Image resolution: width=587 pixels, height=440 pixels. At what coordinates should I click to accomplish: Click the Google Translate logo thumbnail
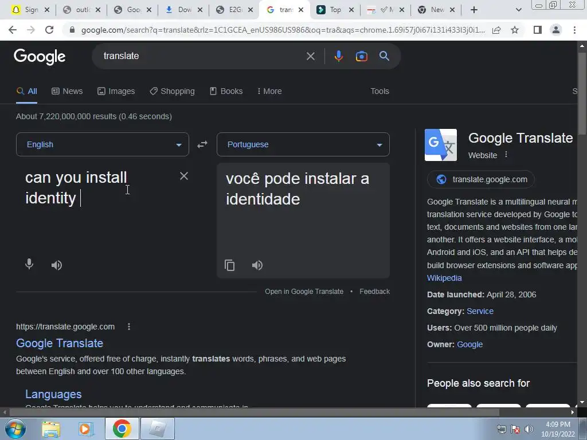click(441, 145)
